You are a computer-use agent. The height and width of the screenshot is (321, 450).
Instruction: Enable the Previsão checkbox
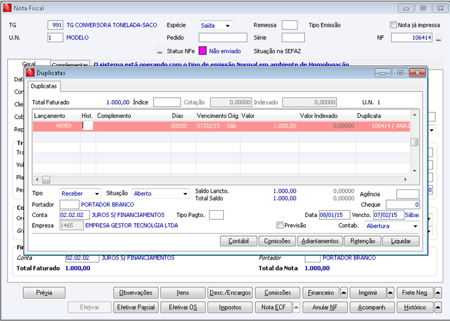coord(280,225)
